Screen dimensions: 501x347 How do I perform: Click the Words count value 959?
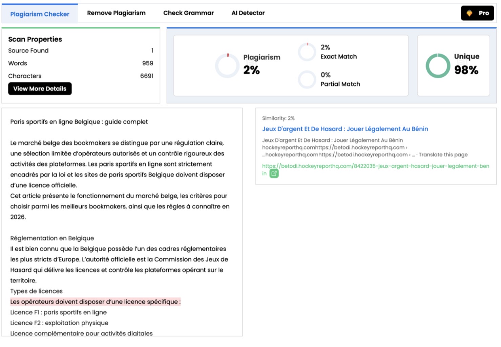(x=148, y=63)
